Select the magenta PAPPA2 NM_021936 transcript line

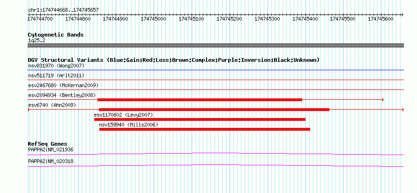coord(216,154)
